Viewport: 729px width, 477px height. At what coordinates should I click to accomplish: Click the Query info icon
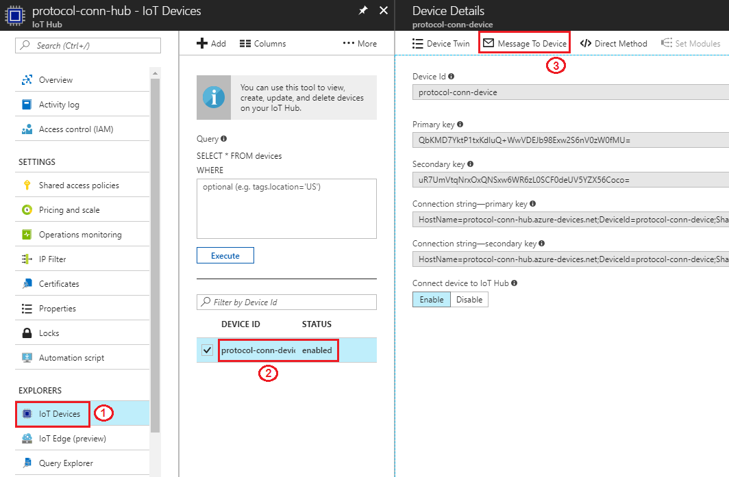[224, 139]
